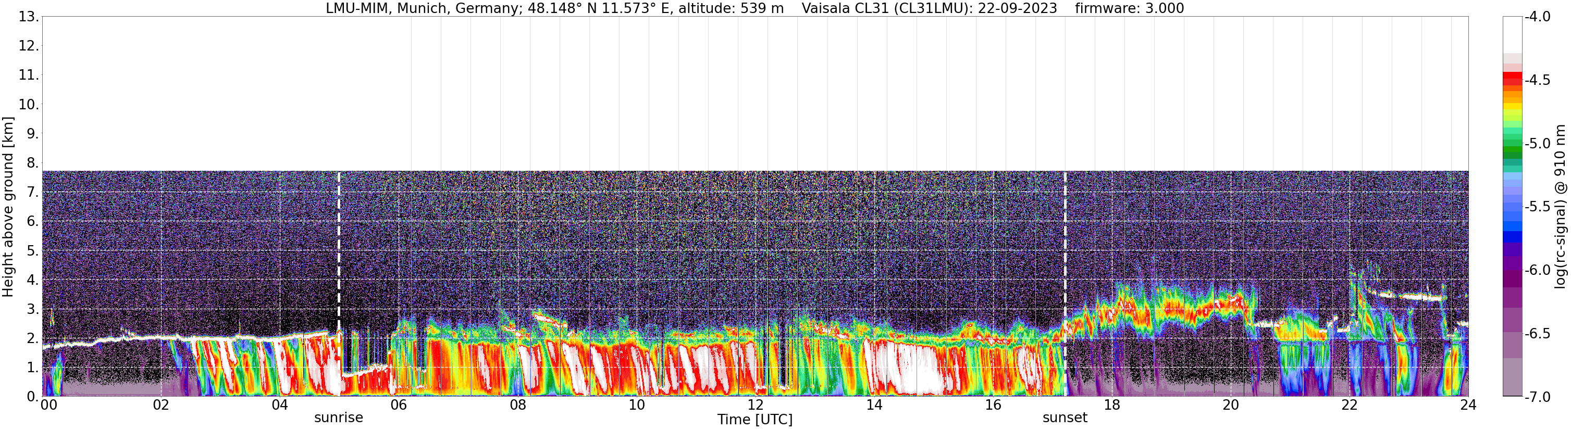Image resolution: width=1571 pixels, height=430 pixels.
Task: Click the y-axis tick label '5.'
Action: pyautogui.click(x=32, y=250)
